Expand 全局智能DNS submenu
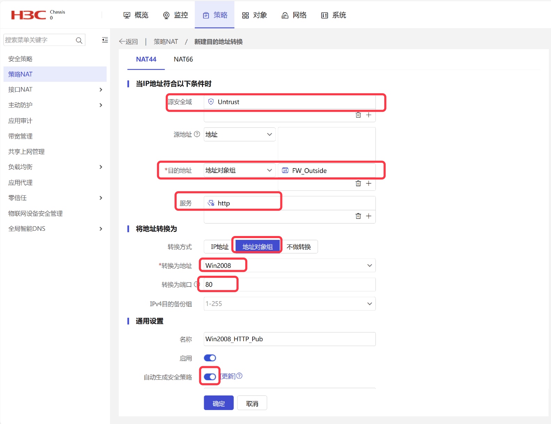 (x=101, y=229)
